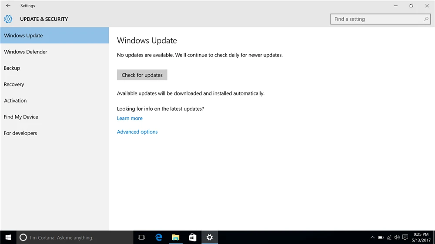Open the Action Center notifications icon

coord(405,237)
